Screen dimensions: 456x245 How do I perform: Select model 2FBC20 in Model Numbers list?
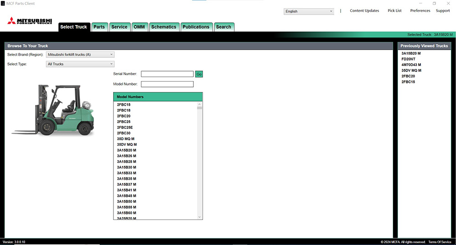124,116
